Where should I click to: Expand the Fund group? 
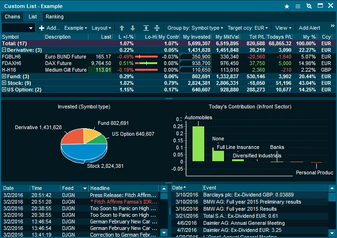4,76
